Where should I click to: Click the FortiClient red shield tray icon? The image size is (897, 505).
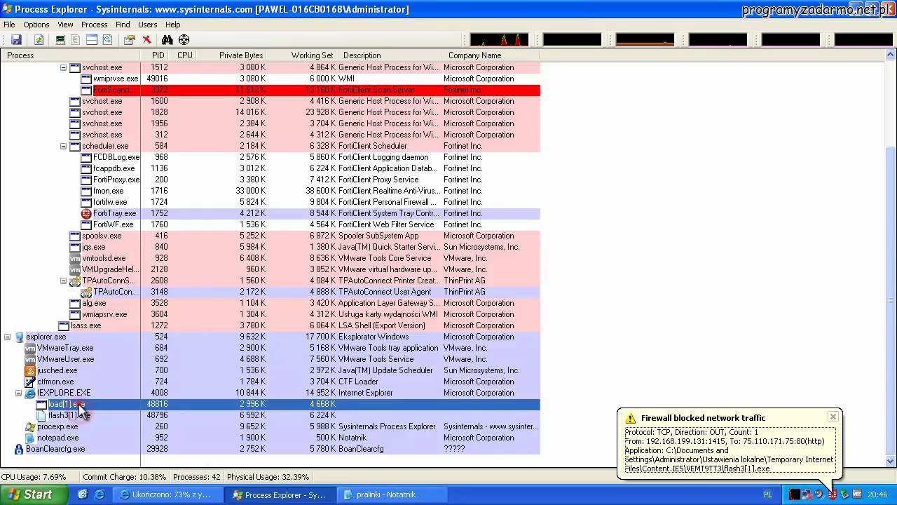pos(832,494)
